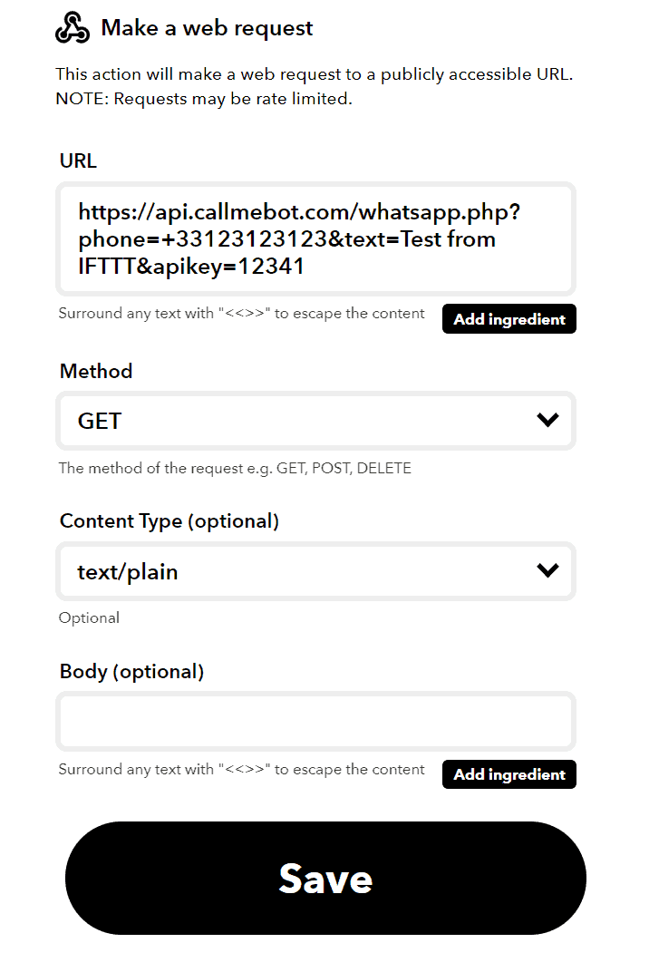Click the Content Type (optional) label
This screenshot has width=649, height=972.
(x=170, y=520)
